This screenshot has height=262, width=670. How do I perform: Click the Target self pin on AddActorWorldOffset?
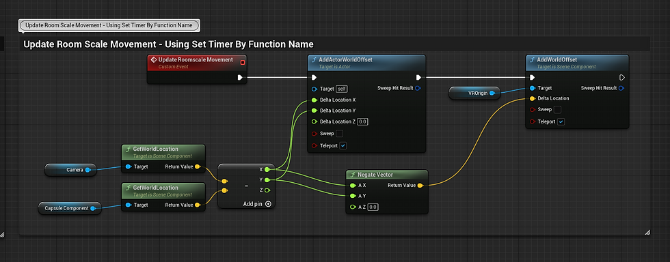pos(314,89)
